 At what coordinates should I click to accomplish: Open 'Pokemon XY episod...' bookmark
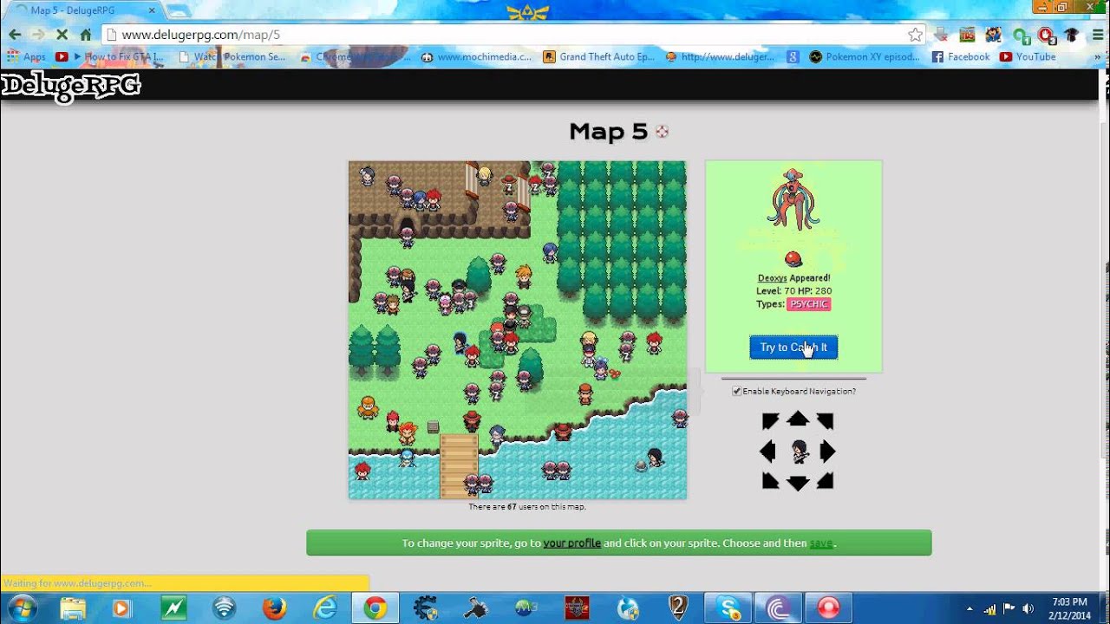coord(864,56)
